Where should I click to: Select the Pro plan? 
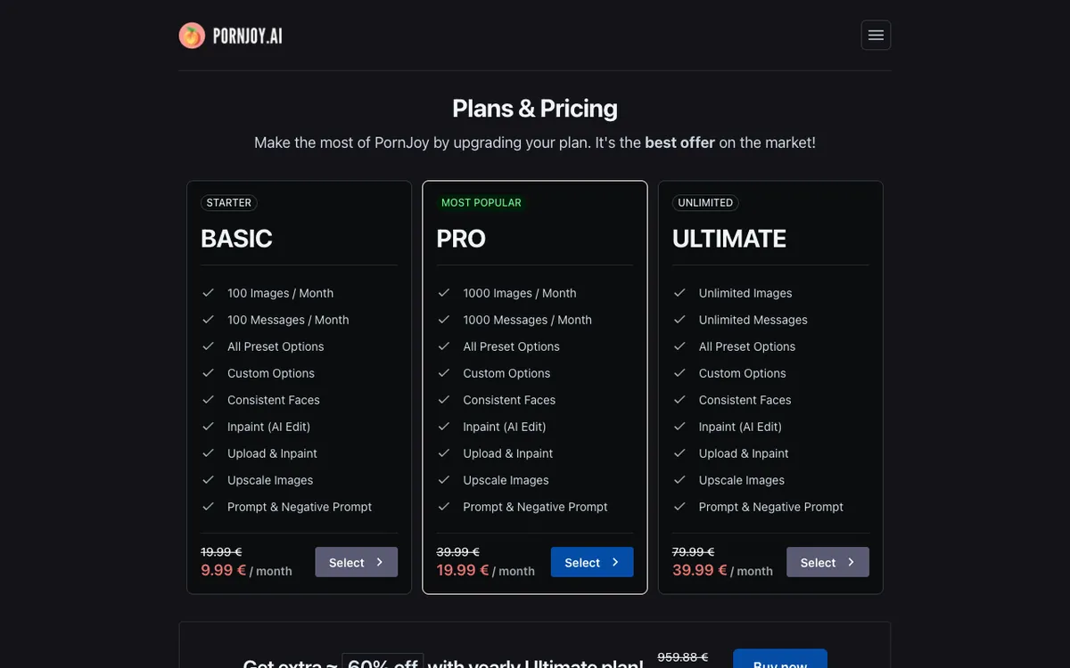(x=592, y=562)
